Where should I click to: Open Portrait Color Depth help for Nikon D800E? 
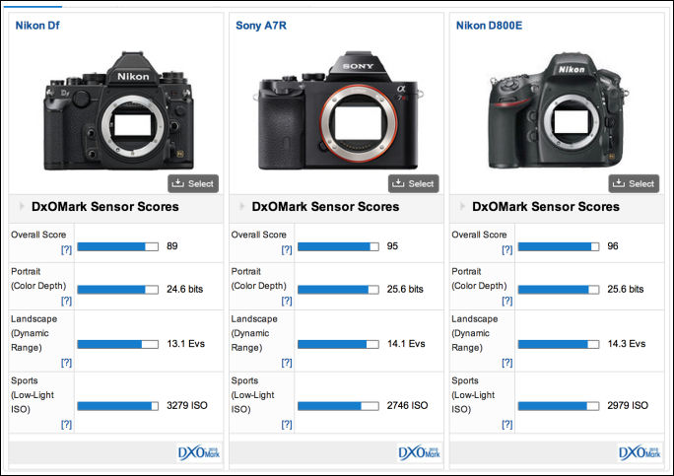click(x=507, y=301)
